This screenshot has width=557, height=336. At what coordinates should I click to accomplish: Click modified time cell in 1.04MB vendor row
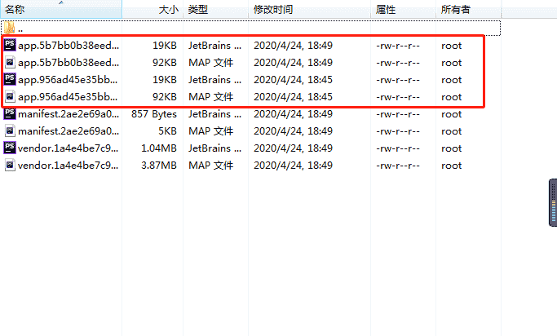click(293, 148)
